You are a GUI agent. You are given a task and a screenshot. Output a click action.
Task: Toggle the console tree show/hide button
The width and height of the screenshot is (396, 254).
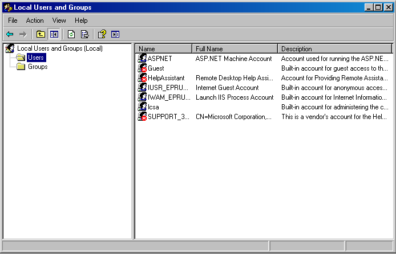(54, 34)
